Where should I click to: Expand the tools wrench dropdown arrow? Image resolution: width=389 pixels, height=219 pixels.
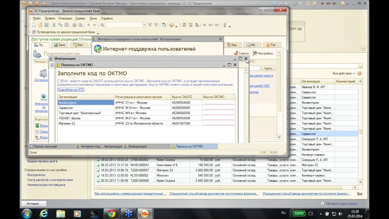point(229,26)
